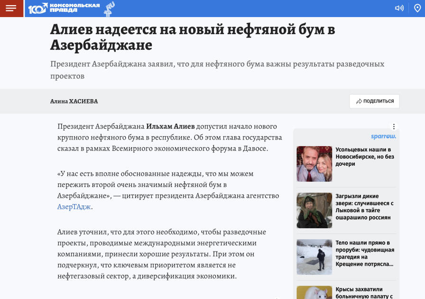Click the white rat thumbnail image

(x=314, y=293)
